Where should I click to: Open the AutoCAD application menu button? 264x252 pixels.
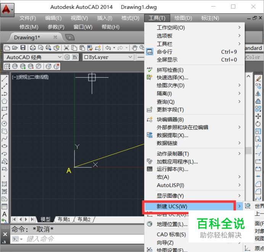tap(7, 10)
